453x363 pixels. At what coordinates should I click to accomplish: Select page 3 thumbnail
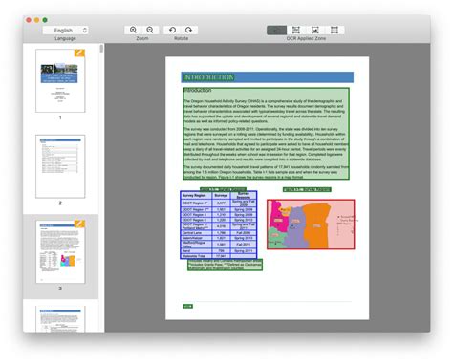[x=60, y=251]
